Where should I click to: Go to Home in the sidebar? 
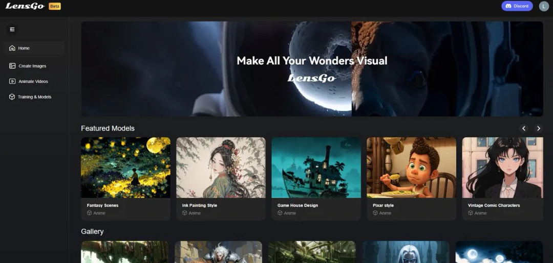coord(34,48)
